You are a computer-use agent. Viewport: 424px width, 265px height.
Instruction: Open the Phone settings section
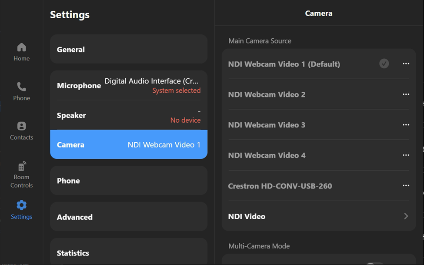(129, 181)
